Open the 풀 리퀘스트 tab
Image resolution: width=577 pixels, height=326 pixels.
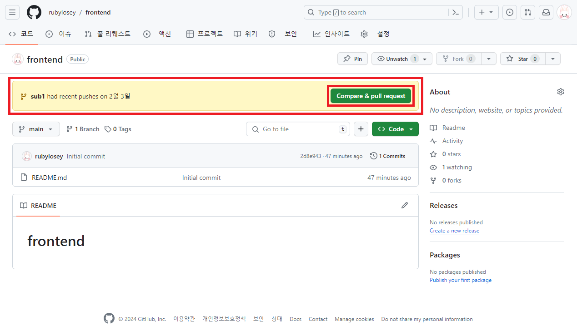click(x=108, y=34)
